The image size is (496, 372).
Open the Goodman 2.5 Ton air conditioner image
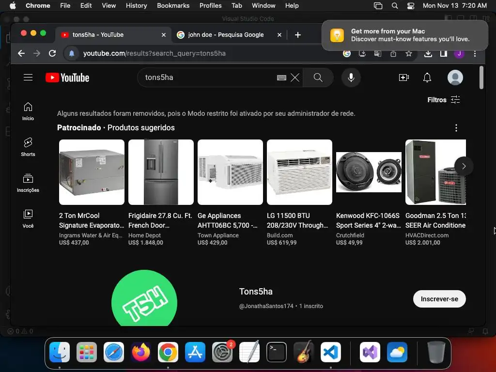point(435,172)
